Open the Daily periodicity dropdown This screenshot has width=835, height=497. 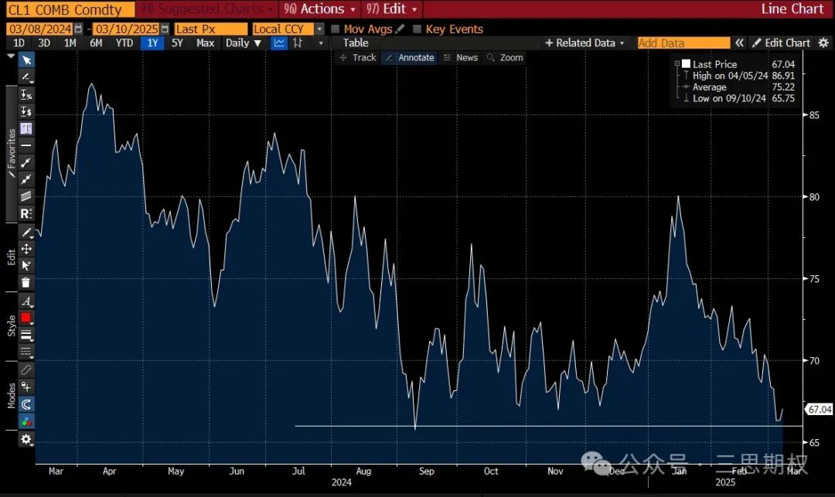tap(244, 43)
